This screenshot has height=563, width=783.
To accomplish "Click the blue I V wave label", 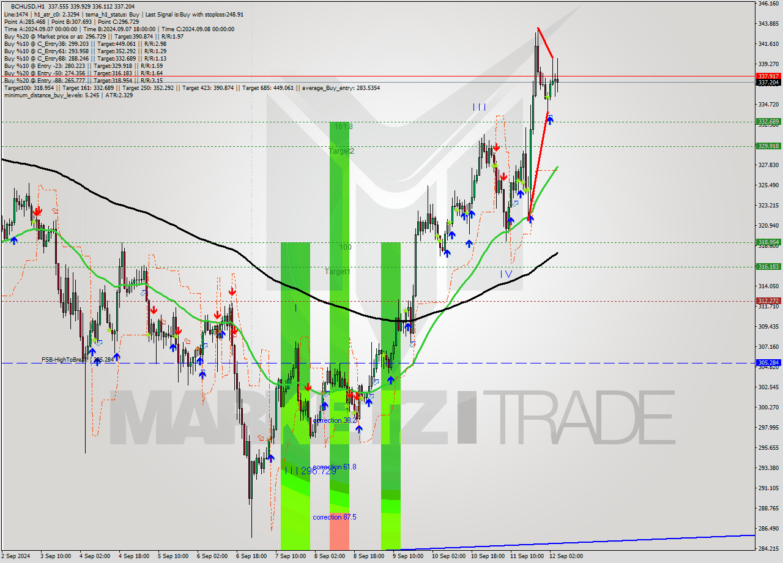I will tap(506, 274).
